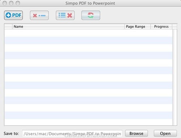Zoom the window with the third title button
This screenshot has width=181, height=138.
(x=18, y=3)
